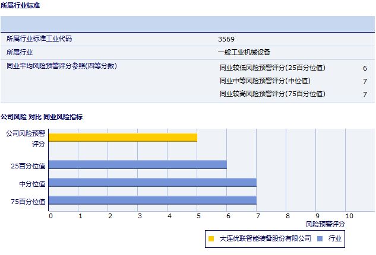The width and height of the screenshot is (376, 255).
Task: Click 同业中等风险预警评分(中位值) text
Action: [x=265, y=81]
